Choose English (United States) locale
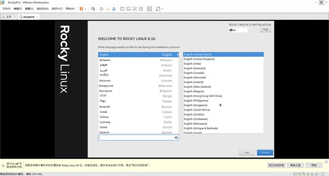329x176 pixels. (x=223, y=54)
